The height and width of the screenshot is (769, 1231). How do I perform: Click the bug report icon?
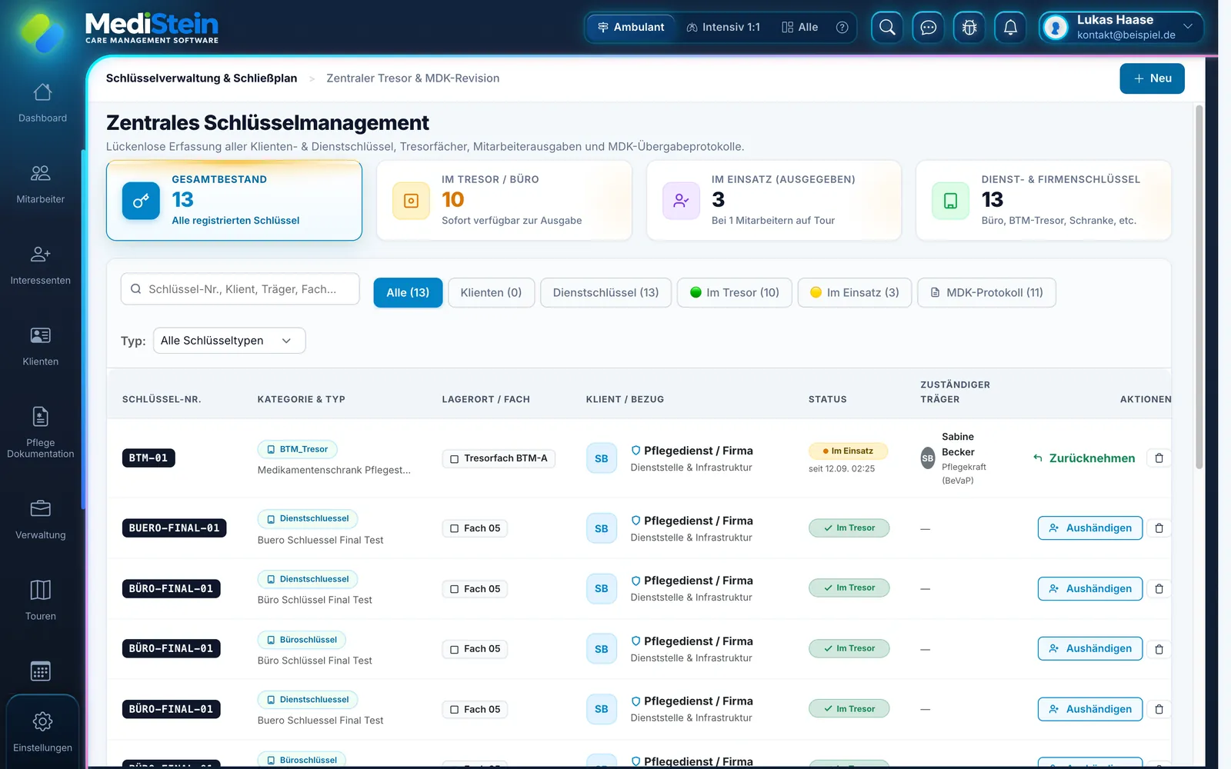tap(969, 28)
